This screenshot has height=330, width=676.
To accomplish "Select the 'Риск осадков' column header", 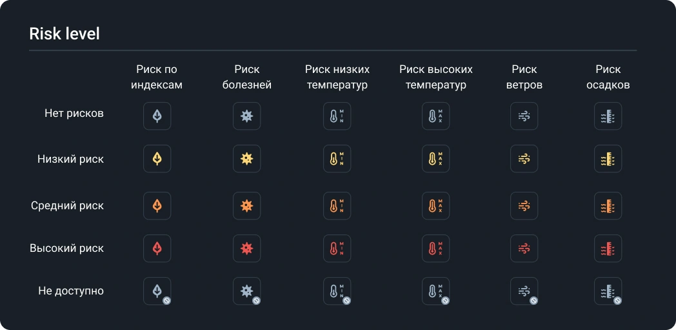I will click(608, 77).
